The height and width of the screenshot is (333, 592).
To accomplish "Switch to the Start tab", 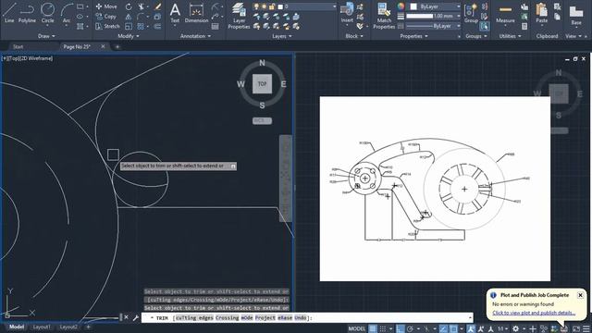I will (x=18, y=47).
